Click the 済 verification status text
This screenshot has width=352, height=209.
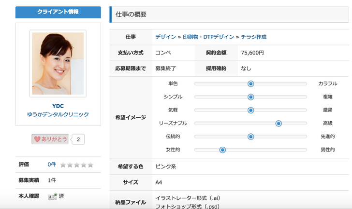point(61,196)
